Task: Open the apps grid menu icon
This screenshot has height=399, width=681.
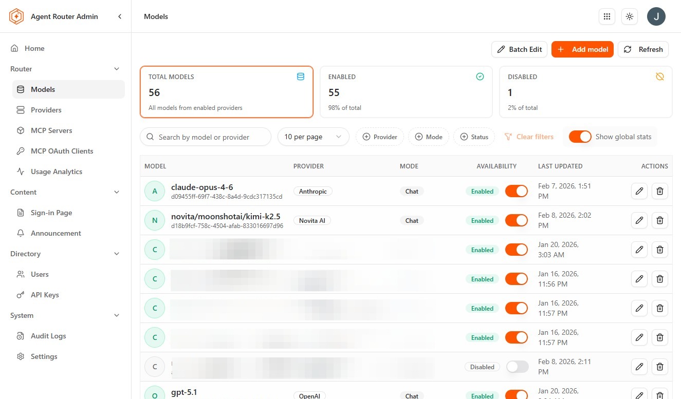Action: click(x=607, y=16)
